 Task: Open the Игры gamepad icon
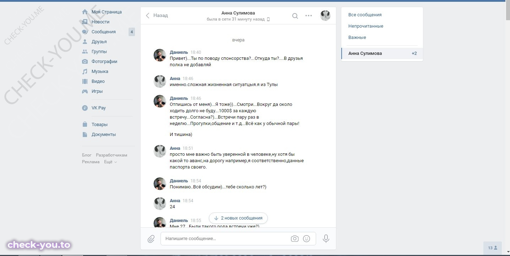pos(85,91)
